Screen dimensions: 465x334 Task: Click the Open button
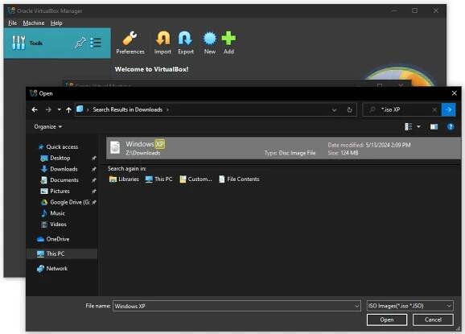[387, 320]
